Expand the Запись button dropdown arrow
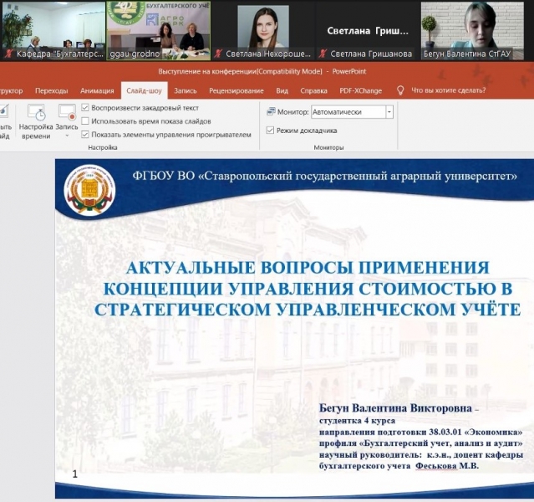The width and height of the screenshot is (534, 502). coord(67,136)
